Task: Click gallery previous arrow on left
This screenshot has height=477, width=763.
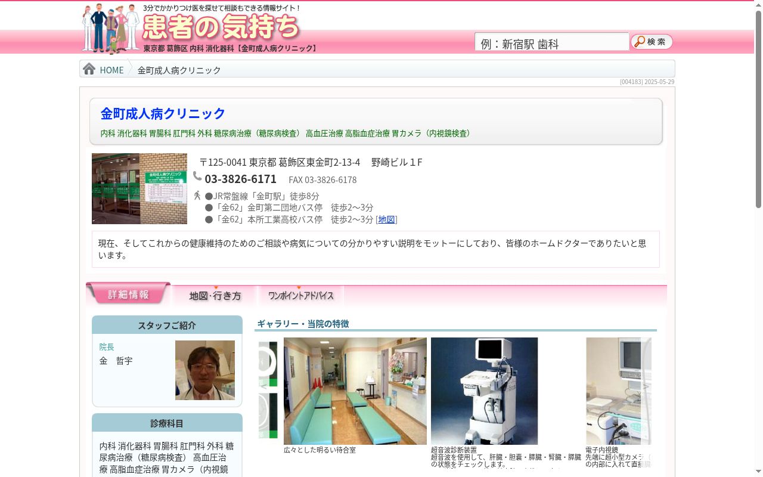Action: click(263, 386)
